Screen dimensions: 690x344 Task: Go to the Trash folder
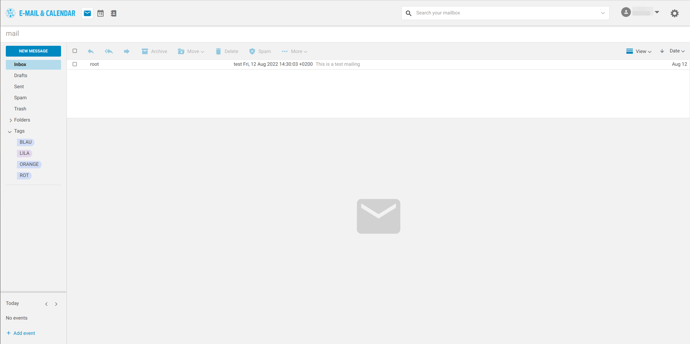coord(20,109)
